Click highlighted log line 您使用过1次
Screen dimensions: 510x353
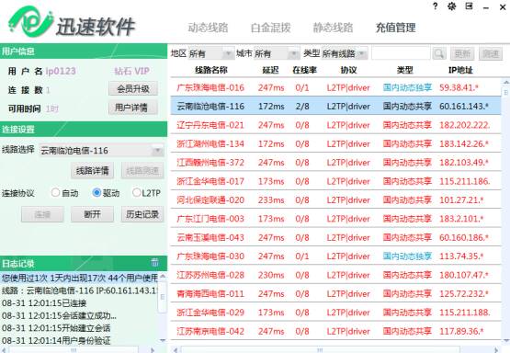click(x=80, y=278)
